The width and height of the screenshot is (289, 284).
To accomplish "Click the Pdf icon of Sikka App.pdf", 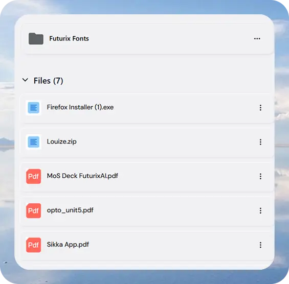I will click(33, 245).
